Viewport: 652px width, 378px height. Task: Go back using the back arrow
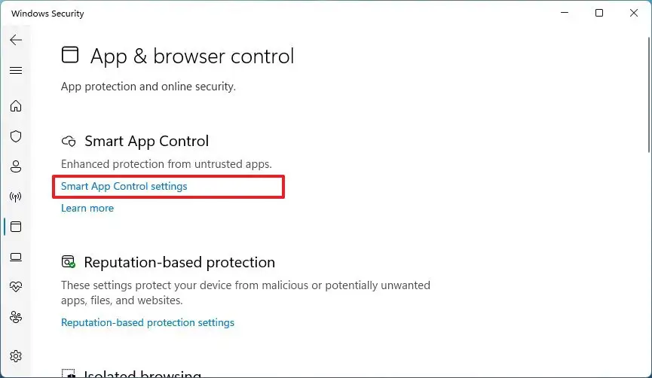(16, 40)
